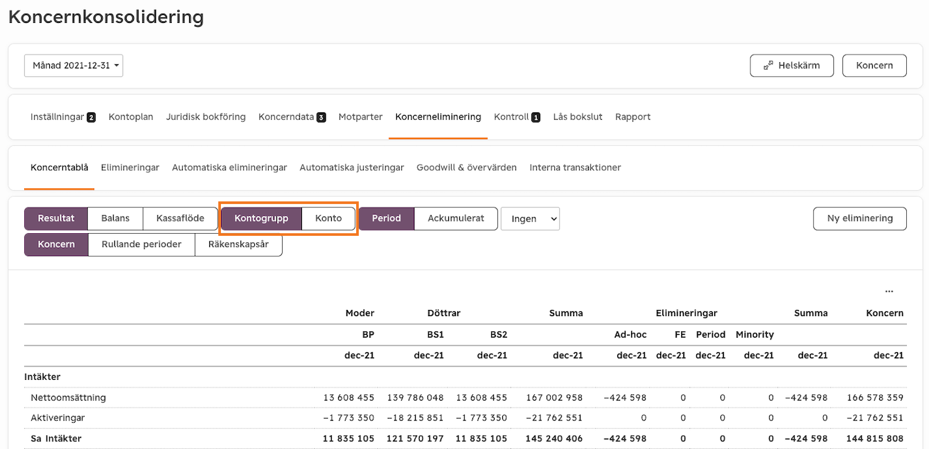Go to Lås bokslut tab
Image resolution: width=929 pixels, height=449 pixels.
coord(578,117)
